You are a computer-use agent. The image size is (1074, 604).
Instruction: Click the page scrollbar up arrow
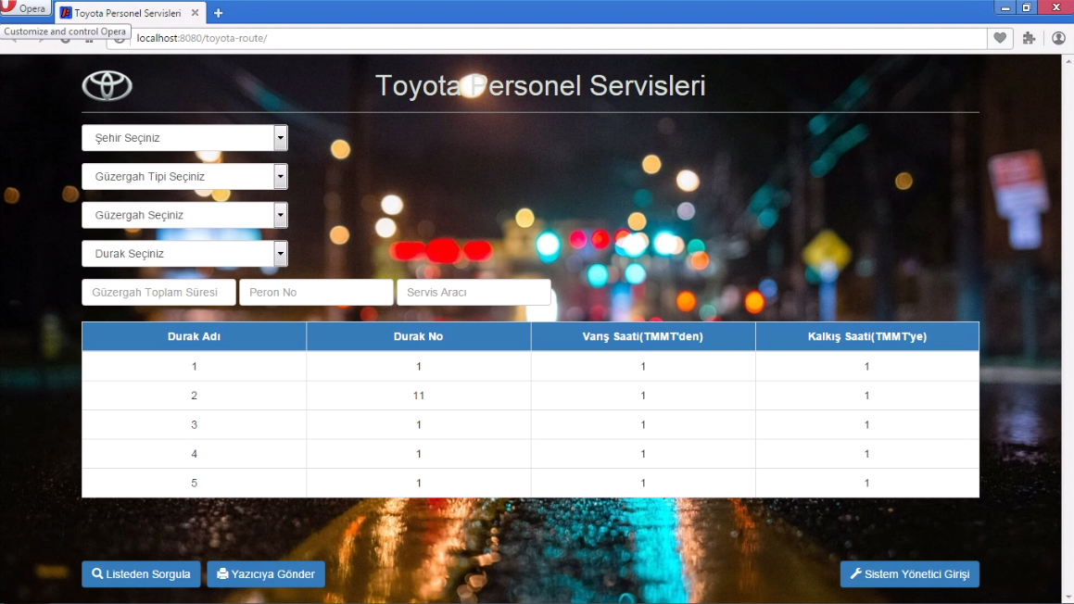pos(1068,61)
